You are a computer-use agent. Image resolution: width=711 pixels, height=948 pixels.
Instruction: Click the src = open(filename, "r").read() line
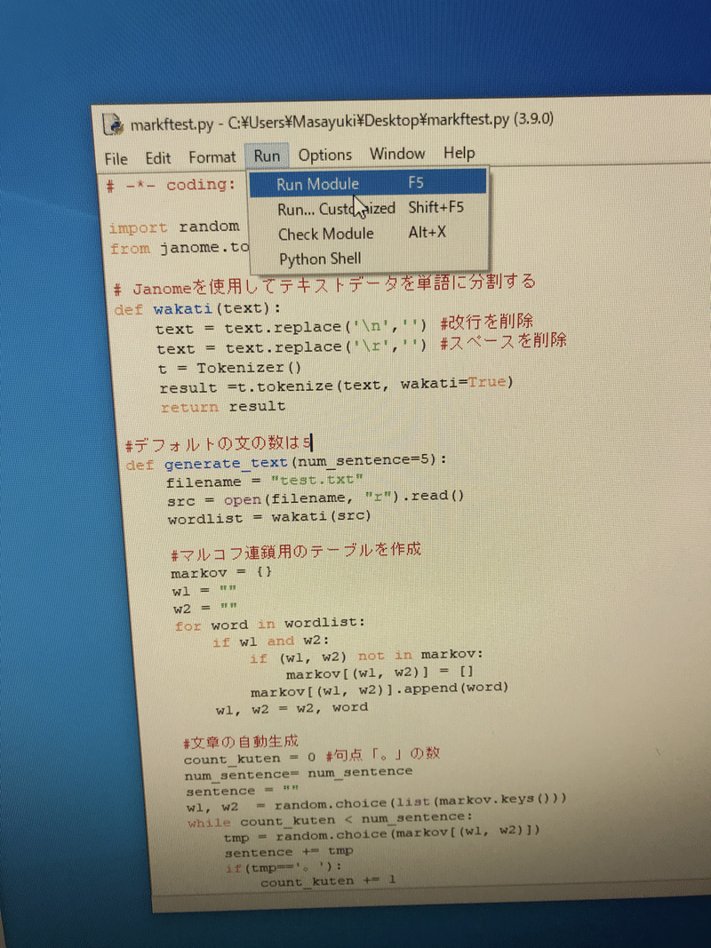coord(316,498)
